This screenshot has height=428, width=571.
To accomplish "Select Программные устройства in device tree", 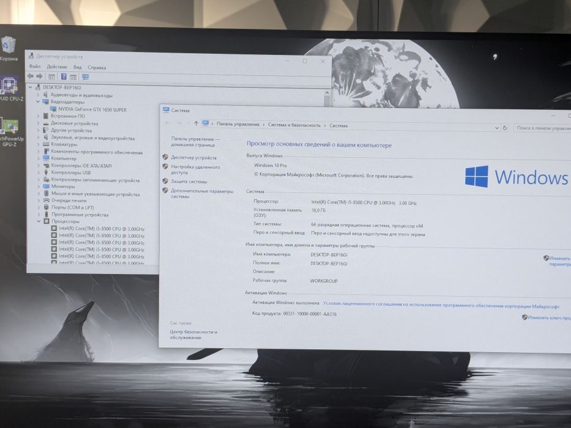I will (80, 215).
